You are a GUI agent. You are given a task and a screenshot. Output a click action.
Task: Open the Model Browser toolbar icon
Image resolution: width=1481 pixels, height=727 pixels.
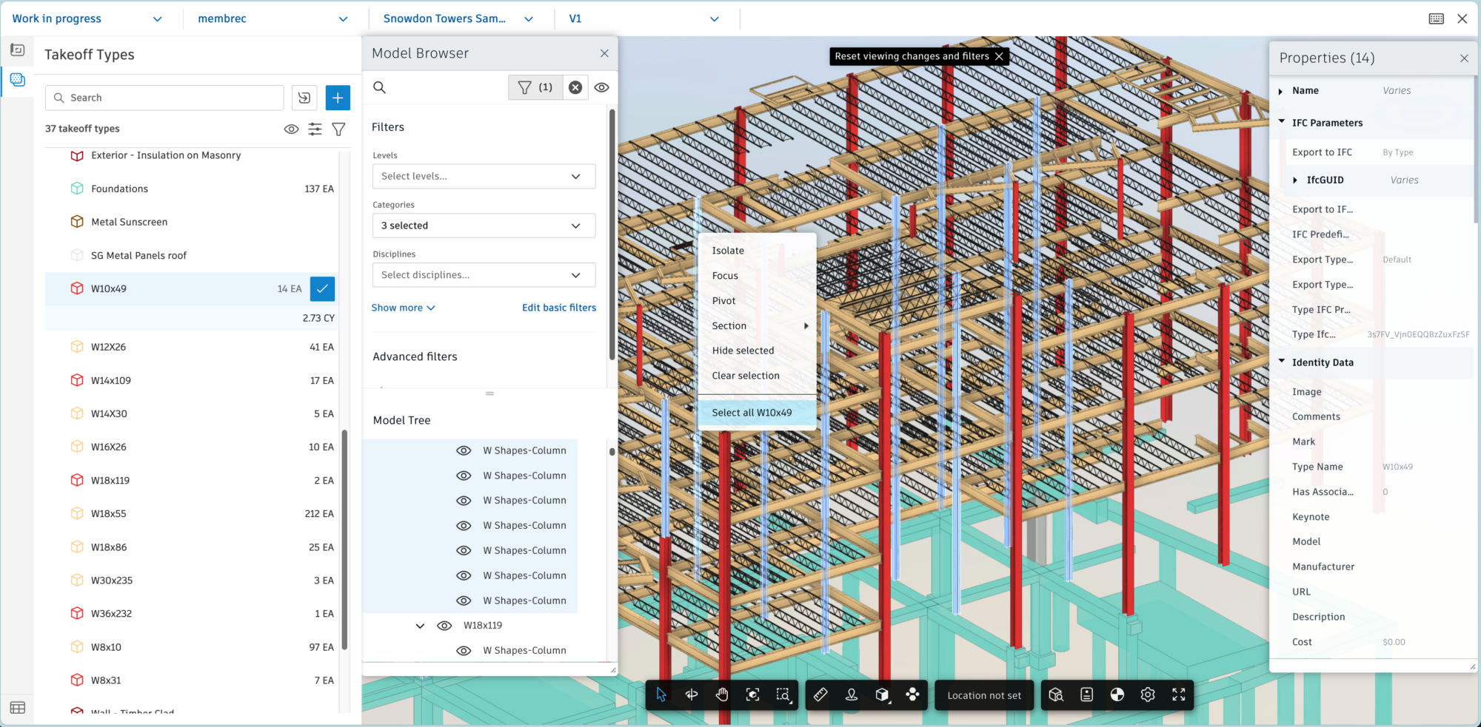click(1056, 694)
